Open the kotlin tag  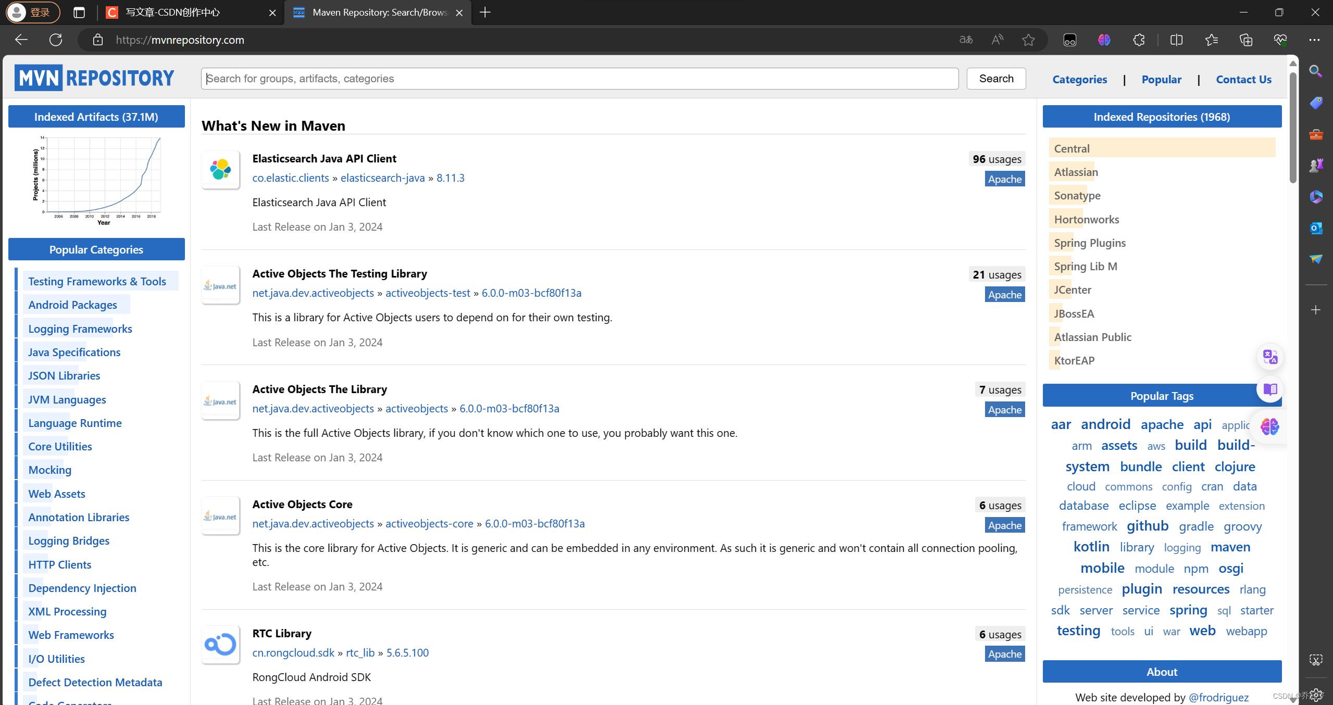coord(1091,547)
